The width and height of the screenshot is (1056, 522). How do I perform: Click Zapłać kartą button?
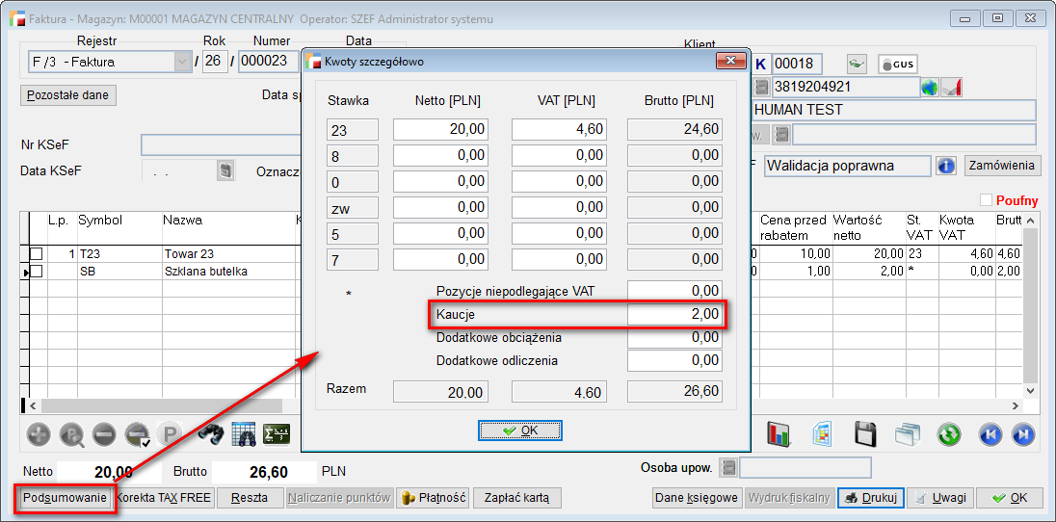pyautogui.click(x=517, y=498)
